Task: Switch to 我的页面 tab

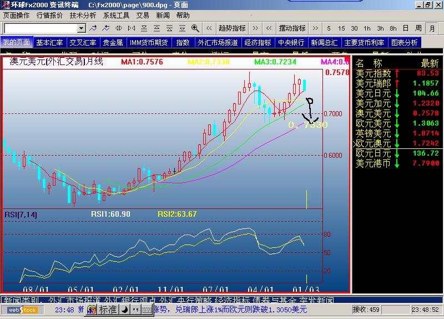Action: point(17,42)
